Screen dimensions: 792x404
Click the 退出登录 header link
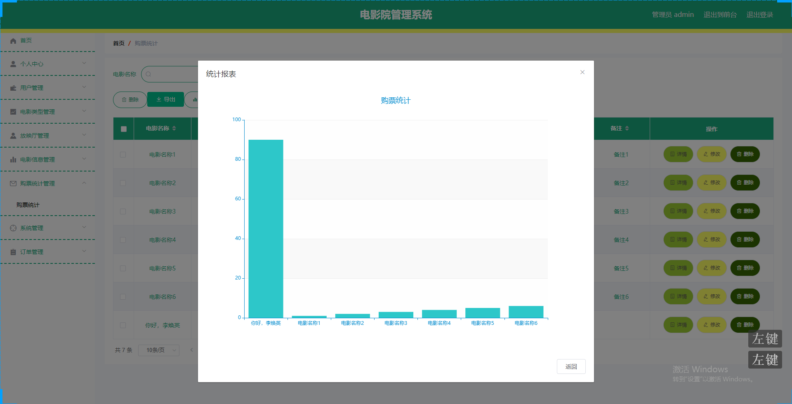coord(760,15)
